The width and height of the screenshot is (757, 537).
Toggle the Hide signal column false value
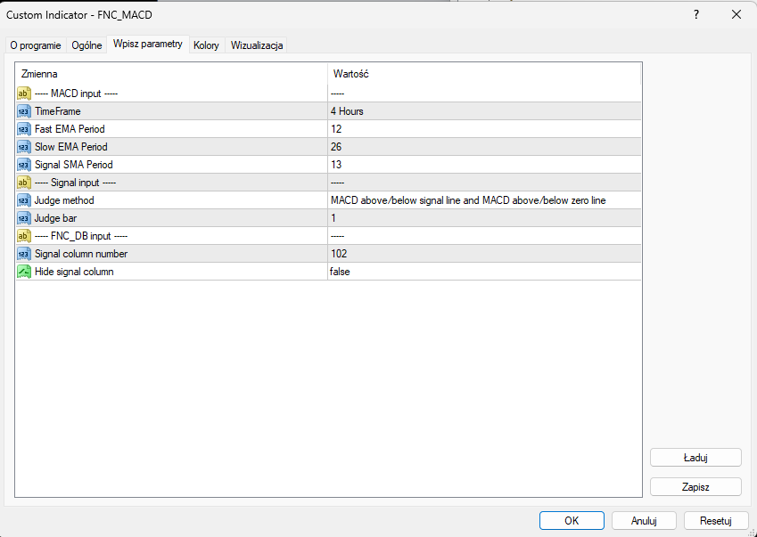[483, 272]
